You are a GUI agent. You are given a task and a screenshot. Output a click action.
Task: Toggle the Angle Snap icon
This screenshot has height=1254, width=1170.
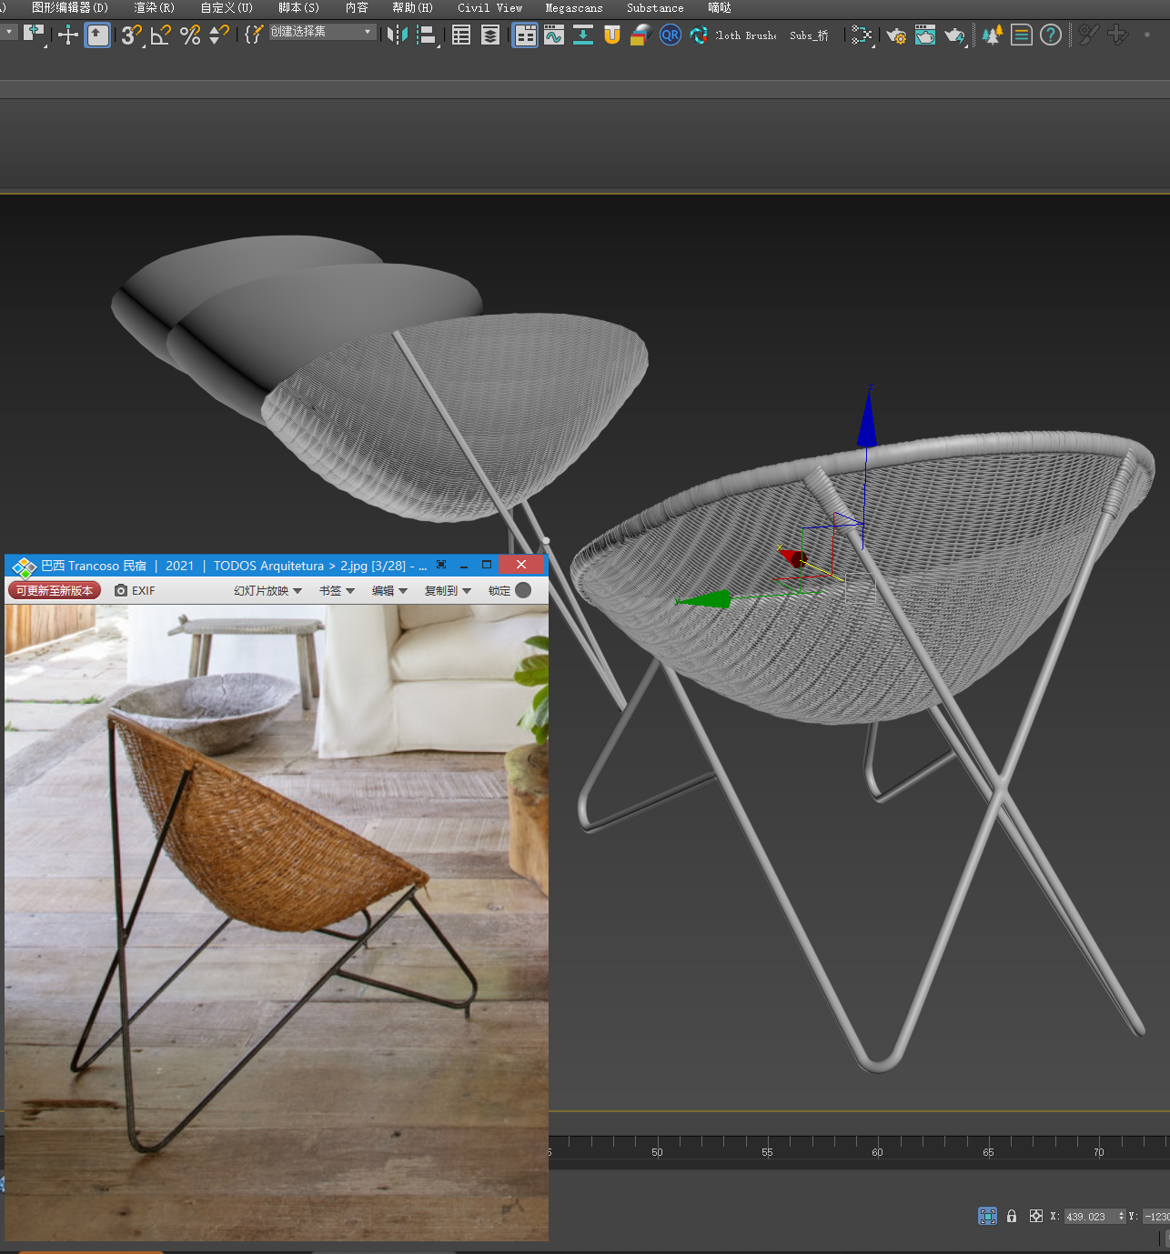(x=161, y=35)
